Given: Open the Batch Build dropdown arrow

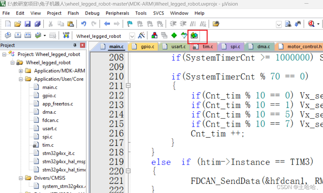Looking at the screenshot, I should click(45, 36).
